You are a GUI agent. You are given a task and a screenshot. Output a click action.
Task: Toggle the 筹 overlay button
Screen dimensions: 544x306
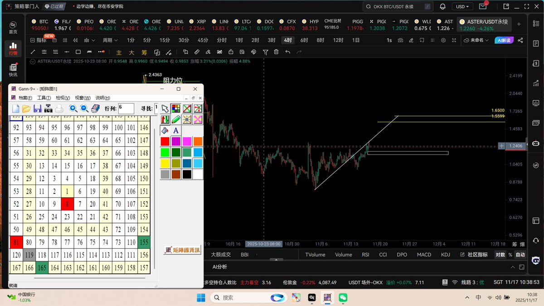(144, 52)
